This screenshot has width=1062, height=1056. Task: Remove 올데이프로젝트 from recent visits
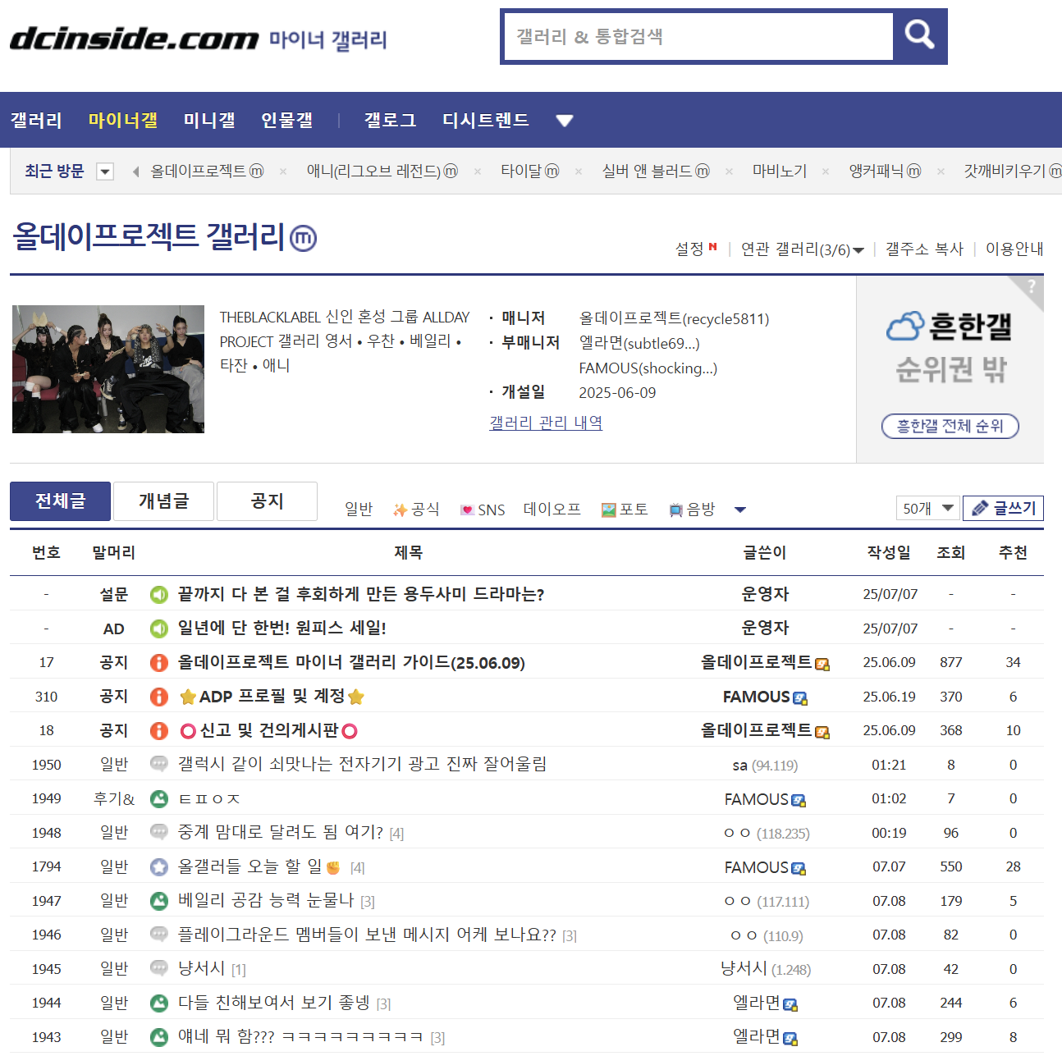pyautogui.click(x=282, y=171)
